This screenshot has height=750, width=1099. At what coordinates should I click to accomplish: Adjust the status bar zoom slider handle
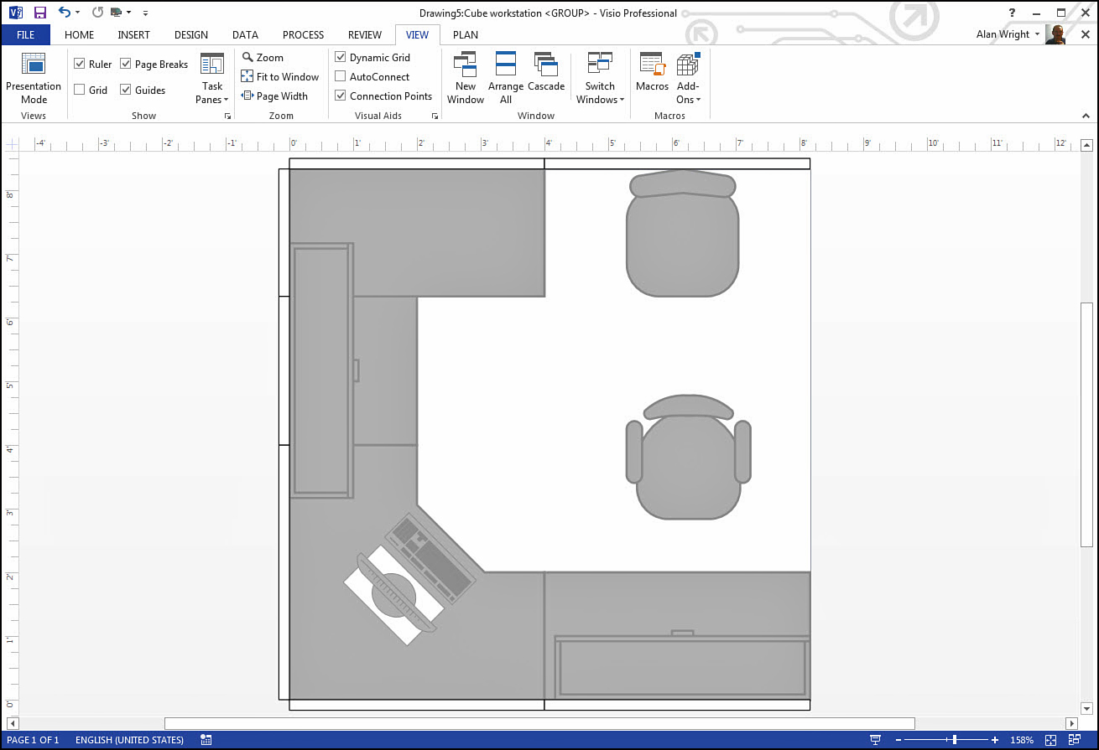pyautogui.click(x=955, y=740)
